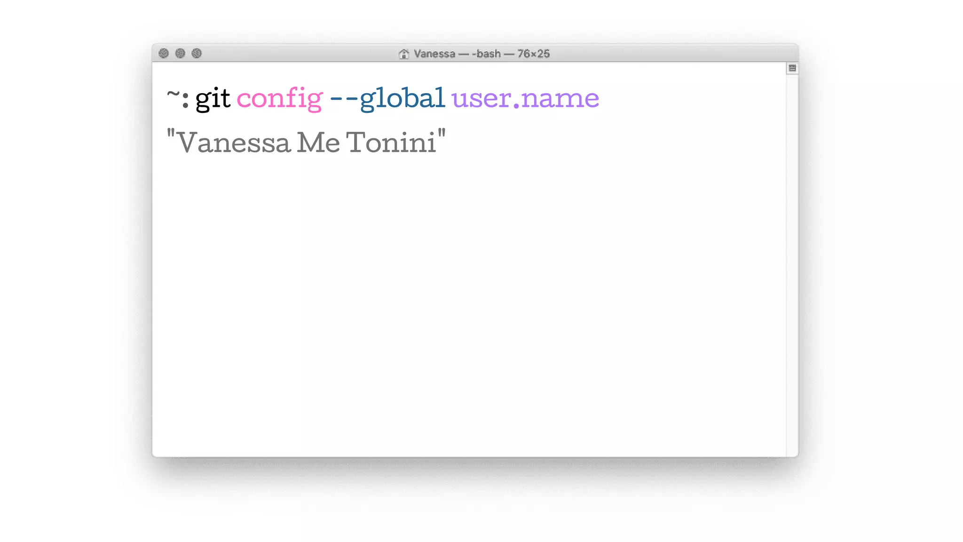The width and height of the screenshot is (963, 542).
Task: Click the pink word 'config'
Action: point(280,98)
